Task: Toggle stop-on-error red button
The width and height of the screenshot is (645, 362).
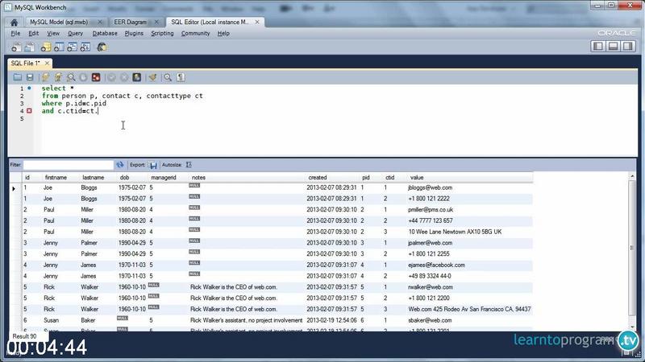Action: point(96,77)
